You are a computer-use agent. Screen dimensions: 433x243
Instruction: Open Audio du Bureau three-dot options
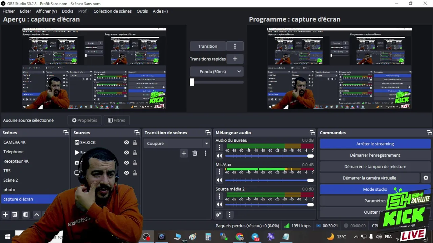click(x=220, y=147)
